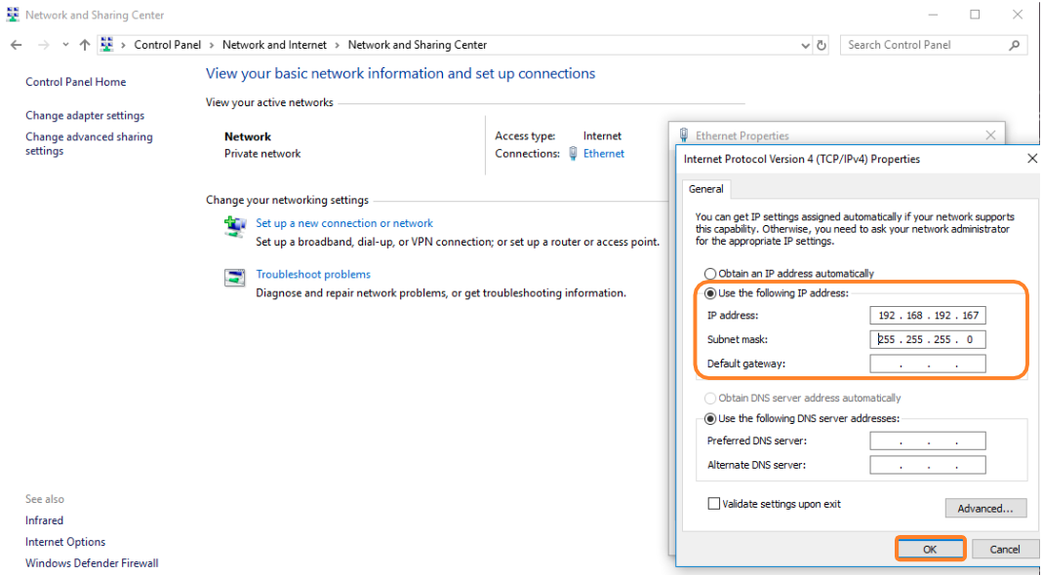Select Network and Internet breadcrumb

pyautogui.click(x=275, y=45)
